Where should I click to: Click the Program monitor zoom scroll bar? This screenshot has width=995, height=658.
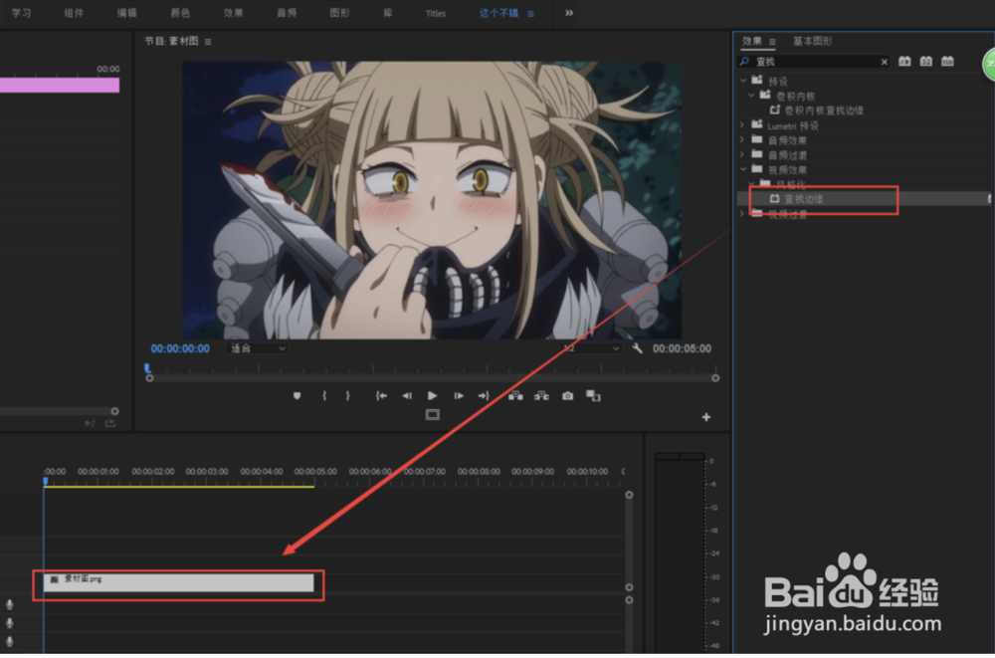pos(432,378)
